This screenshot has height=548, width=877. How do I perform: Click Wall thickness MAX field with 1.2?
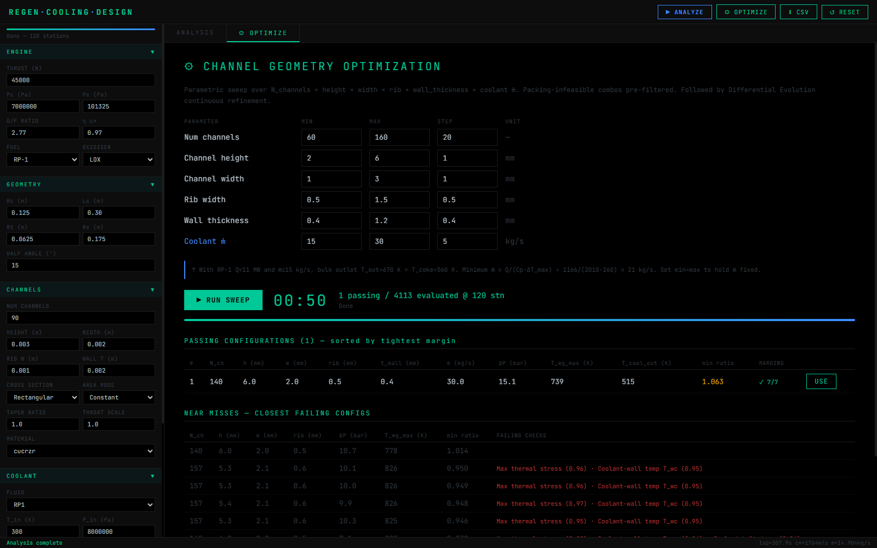tap(400, 220)
